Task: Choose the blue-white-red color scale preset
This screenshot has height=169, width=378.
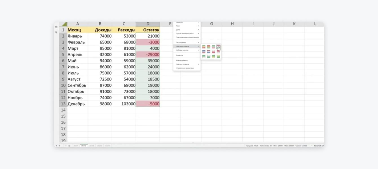Action: pos(204,52)
